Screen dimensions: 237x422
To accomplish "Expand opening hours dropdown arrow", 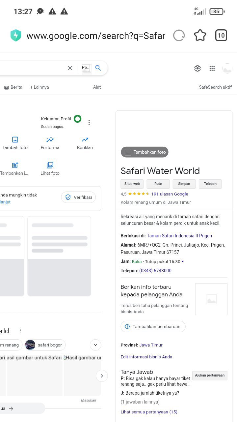I will point(183,262).
